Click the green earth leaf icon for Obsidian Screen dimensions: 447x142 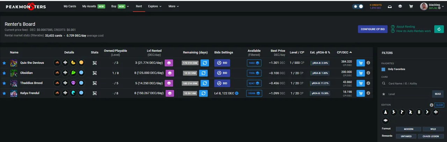pos(73,73)
